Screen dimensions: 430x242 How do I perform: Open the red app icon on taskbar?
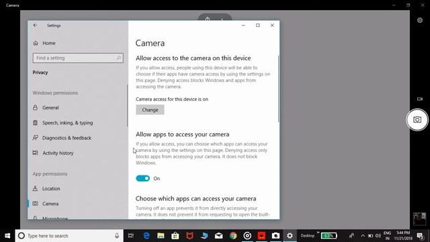coord(261,236)
